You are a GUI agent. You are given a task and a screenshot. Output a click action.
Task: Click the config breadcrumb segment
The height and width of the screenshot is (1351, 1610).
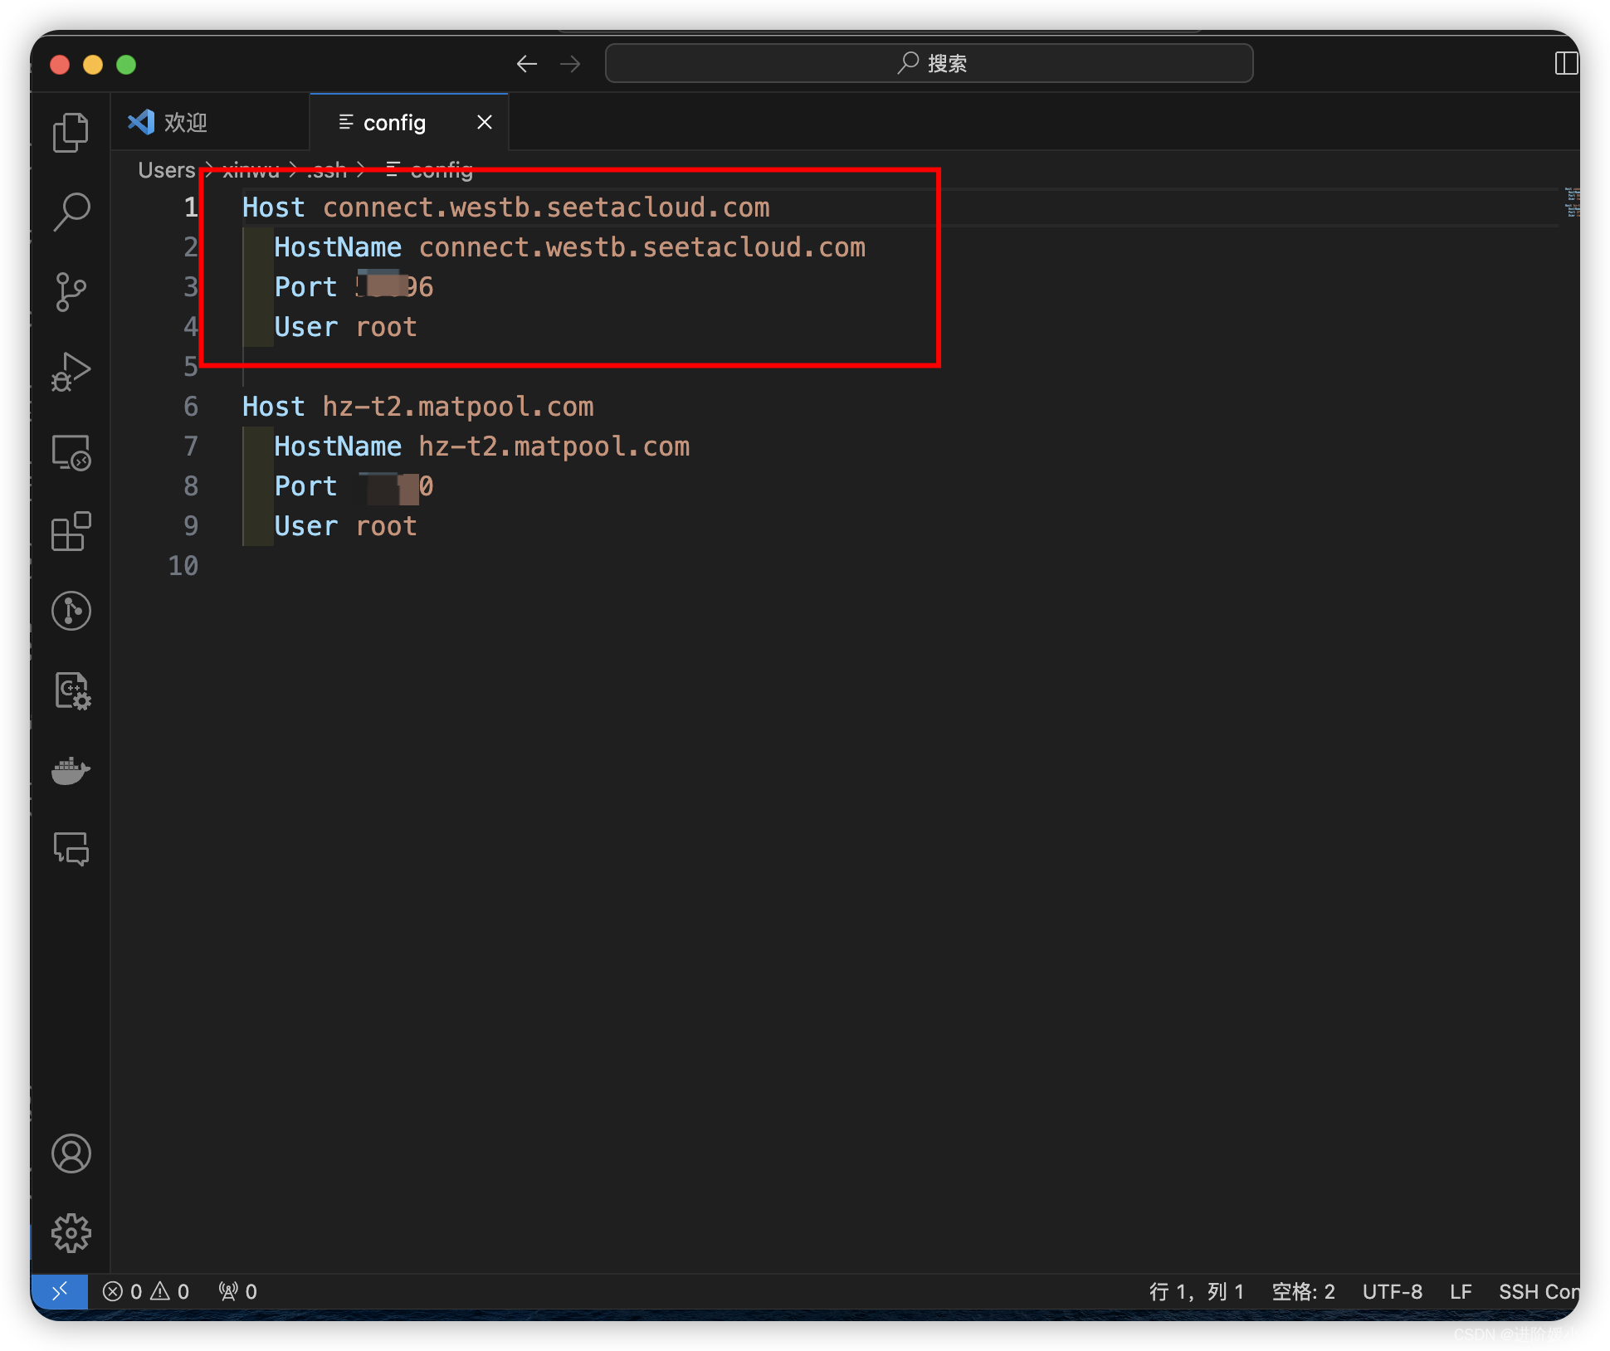pyautogui.click(x=430, y=170)
